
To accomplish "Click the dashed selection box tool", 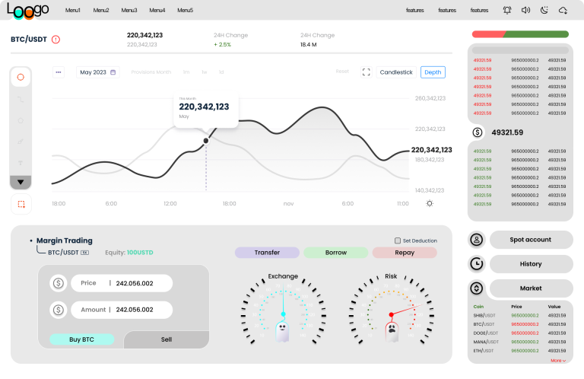I will (21, 204).
